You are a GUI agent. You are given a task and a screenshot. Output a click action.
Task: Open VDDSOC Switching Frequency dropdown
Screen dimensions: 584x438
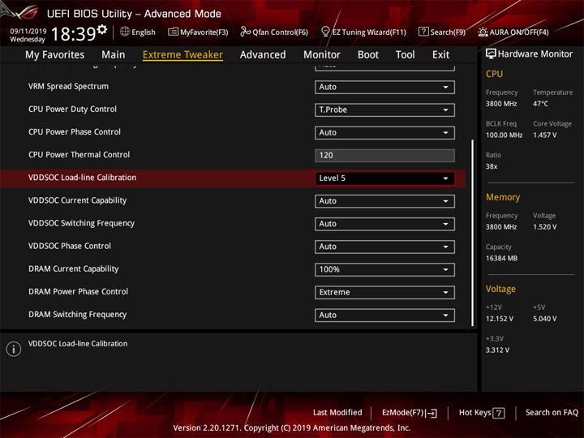tap(384, 224)
